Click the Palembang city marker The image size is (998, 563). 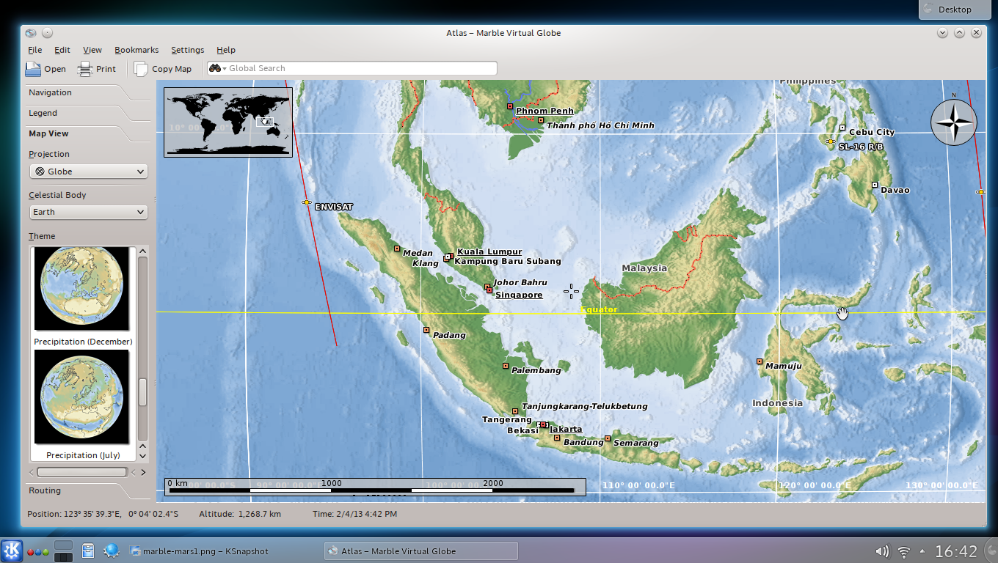tap(505, 365)
